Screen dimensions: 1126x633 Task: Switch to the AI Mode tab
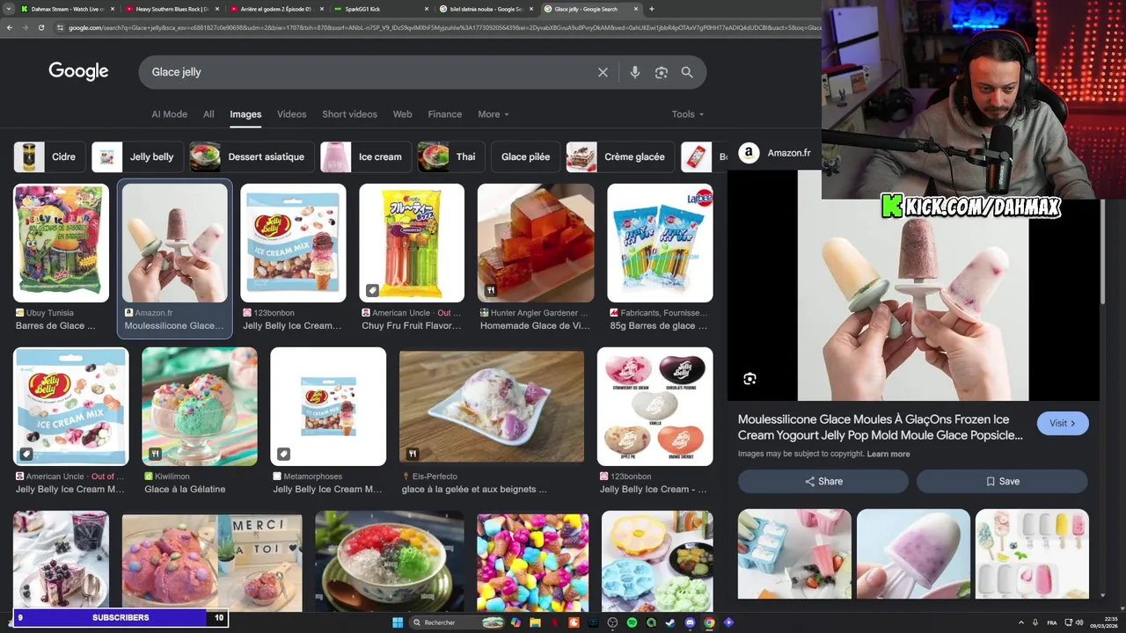(x=169, y=114)
